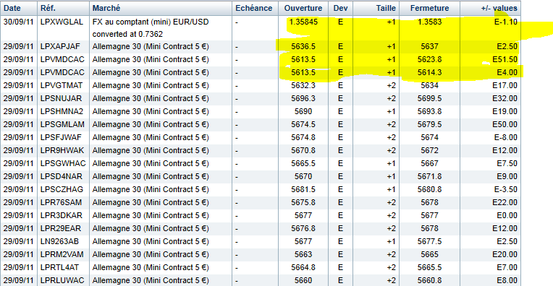The image size is (553, 286).
Task: Click opening value 5690
Action: 303,111
